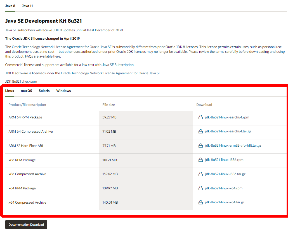Download jdk-8u321-linux-i586.rpm
288x231 pixels.
click(224, 160)
